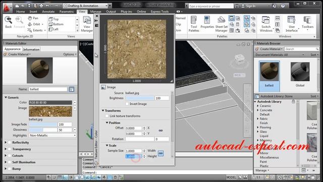Open Tool Palettes
323x182 pixels.
(x=194, y=24)
